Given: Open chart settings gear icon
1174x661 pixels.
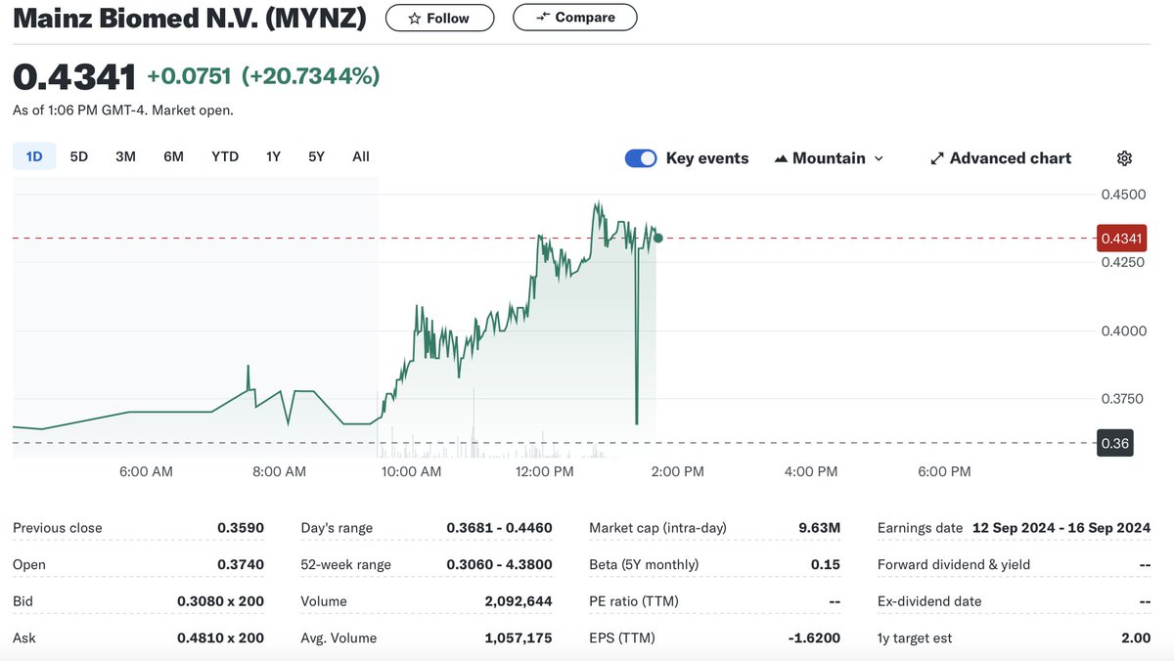Looking at the screenshot, I should [x=1124, y=158].
